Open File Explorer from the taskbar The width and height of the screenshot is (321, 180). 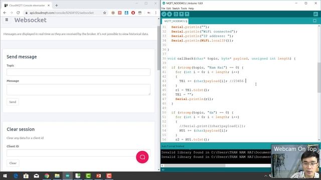57,175
